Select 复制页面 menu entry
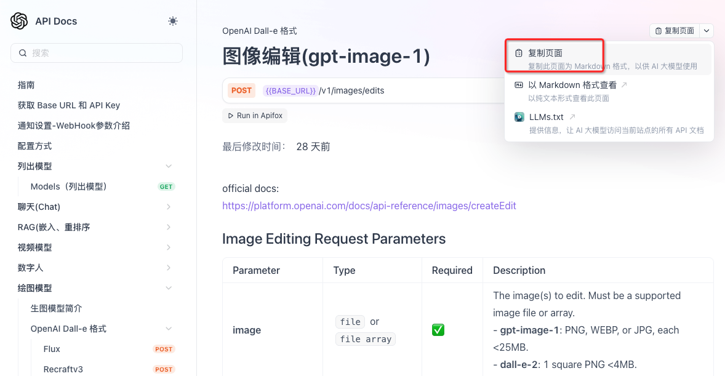 (609, 59)
